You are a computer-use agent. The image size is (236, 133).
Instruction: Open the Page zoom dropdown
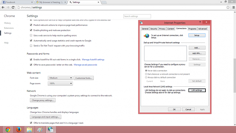pyautogui.click(x=60, y=84)
